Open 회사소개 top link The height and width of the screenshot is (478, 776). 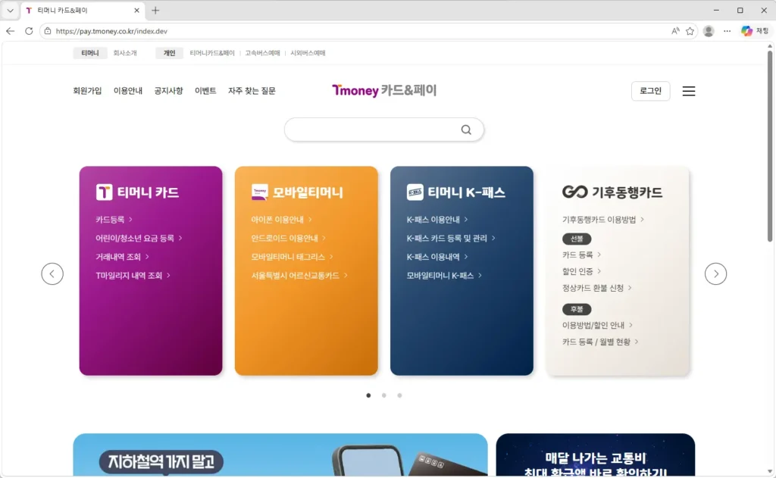click(125, 53)
